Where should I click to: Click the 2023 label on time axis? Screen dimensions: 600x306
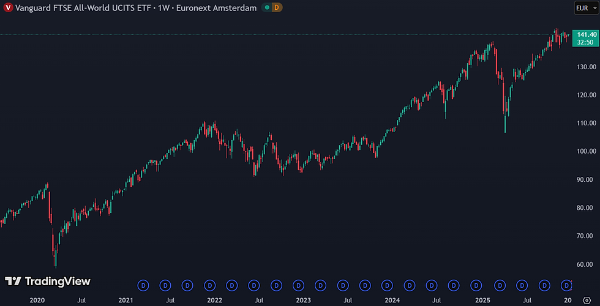tap(303, 300)
